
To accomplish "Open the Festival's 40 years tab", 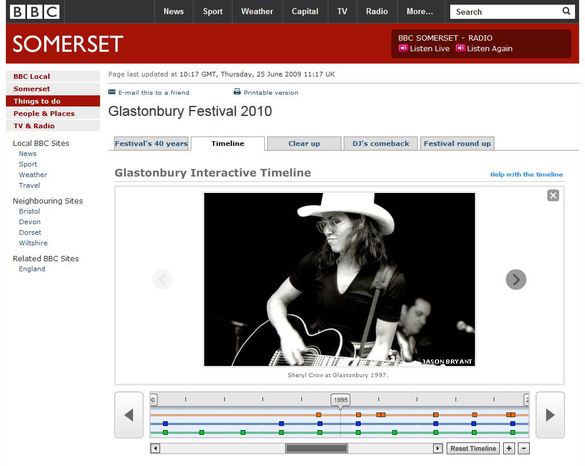I will click(151, 144).
